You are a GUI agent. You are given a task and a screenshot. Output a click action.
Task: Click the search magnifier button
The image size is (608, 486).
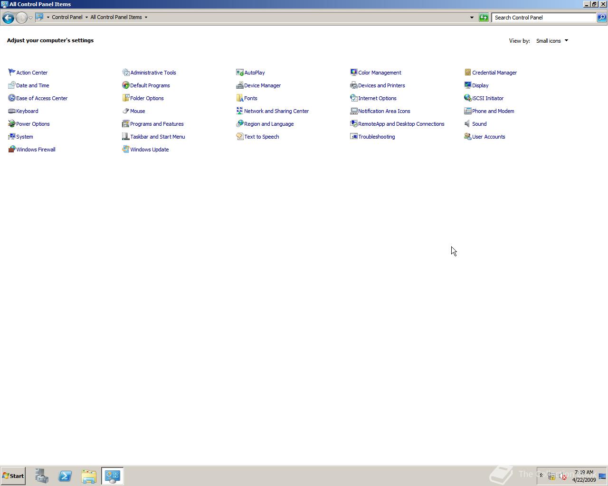[601, 18]
